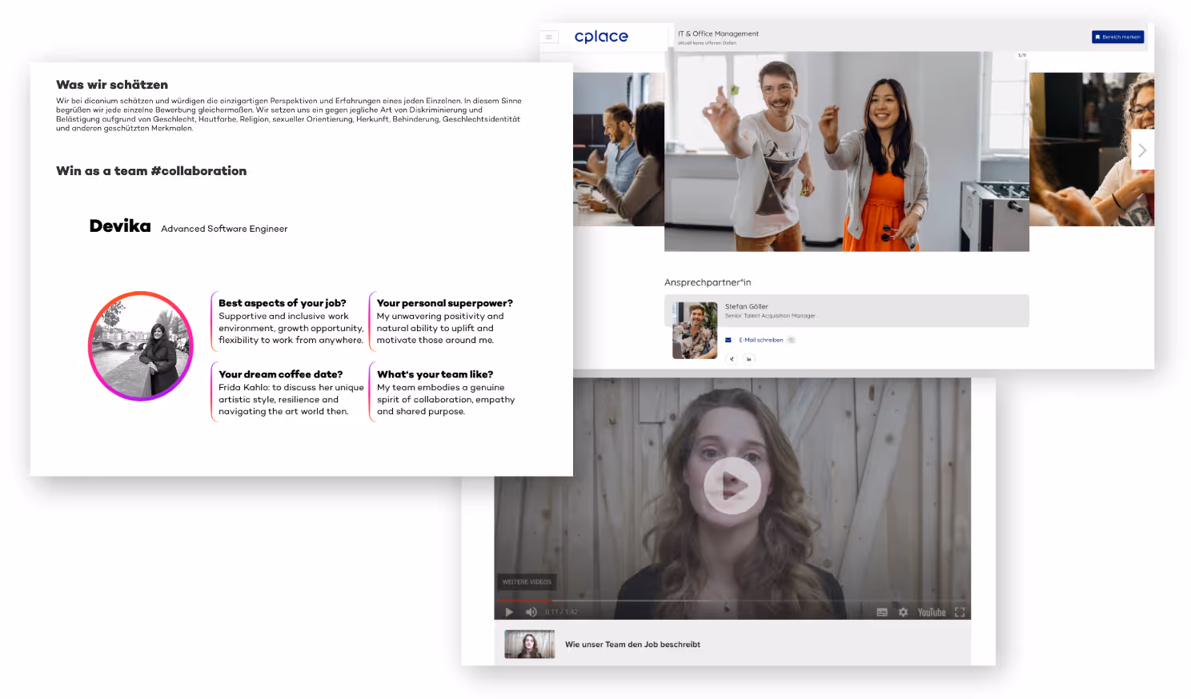
Task: Click 'Your personal superpower?' question
Action: (445, 303)
